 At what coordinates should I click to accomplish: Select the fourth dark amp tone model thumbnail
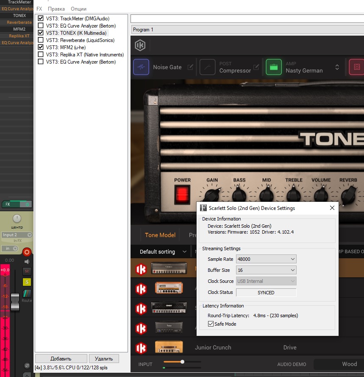point(169,327)
